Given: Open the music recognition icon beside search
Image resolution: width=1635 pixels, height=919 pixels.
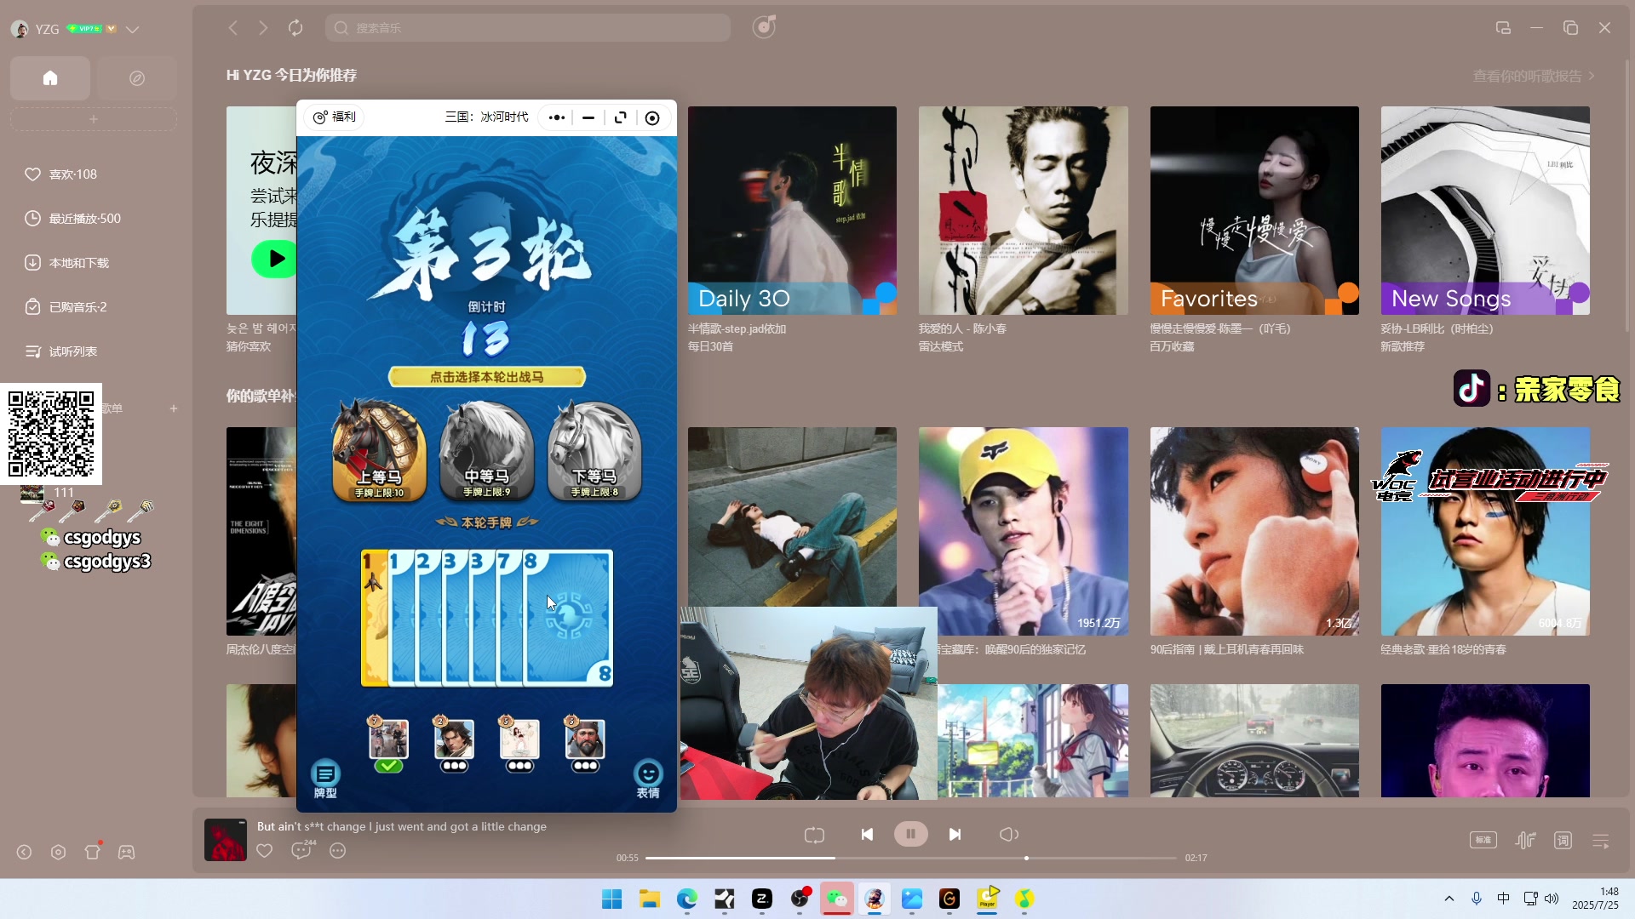Looking at the screenshot, I should (x=764, y=27).
